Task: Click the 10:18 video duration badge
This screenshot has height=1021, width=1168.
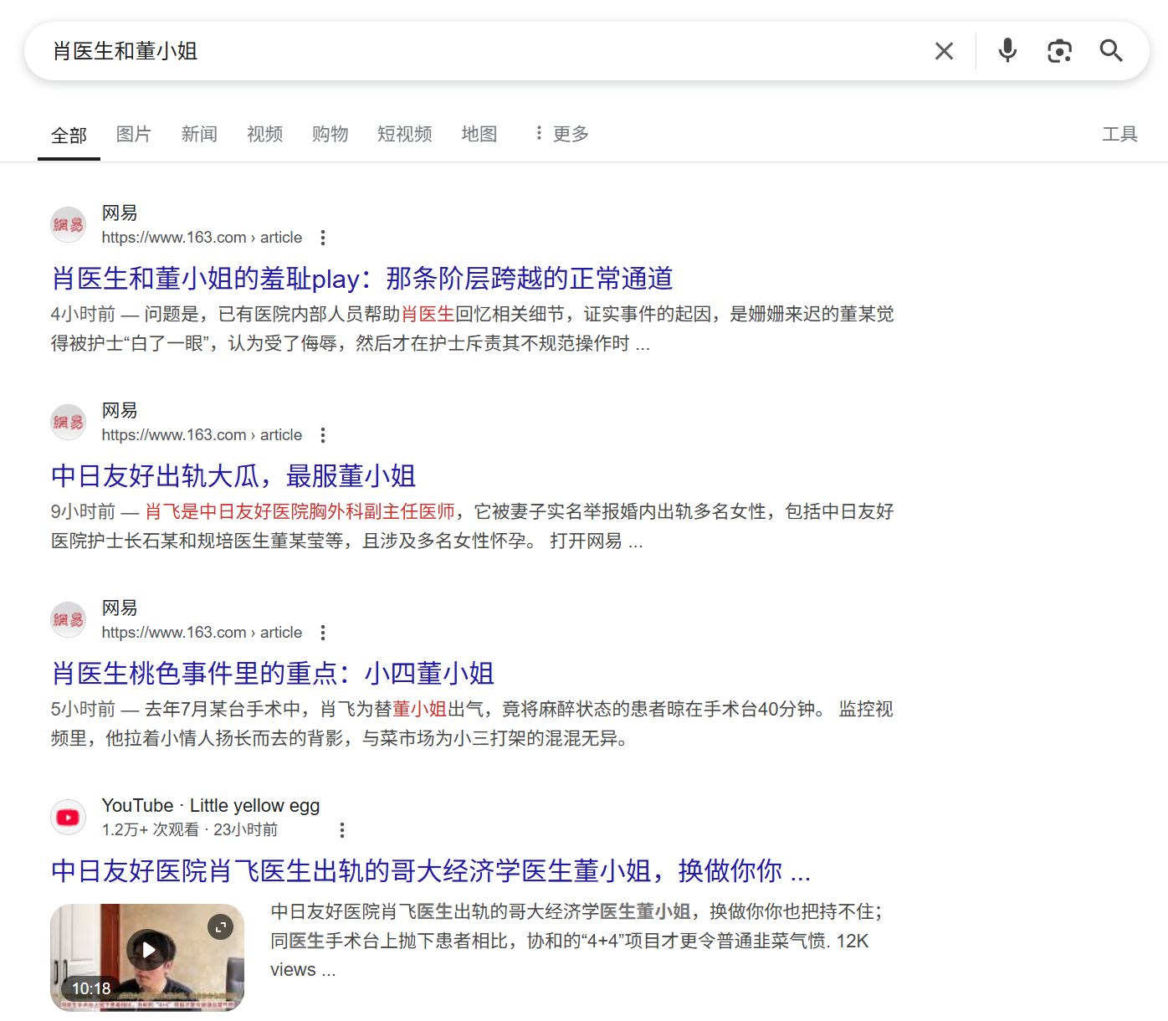Action: [91, 988]
